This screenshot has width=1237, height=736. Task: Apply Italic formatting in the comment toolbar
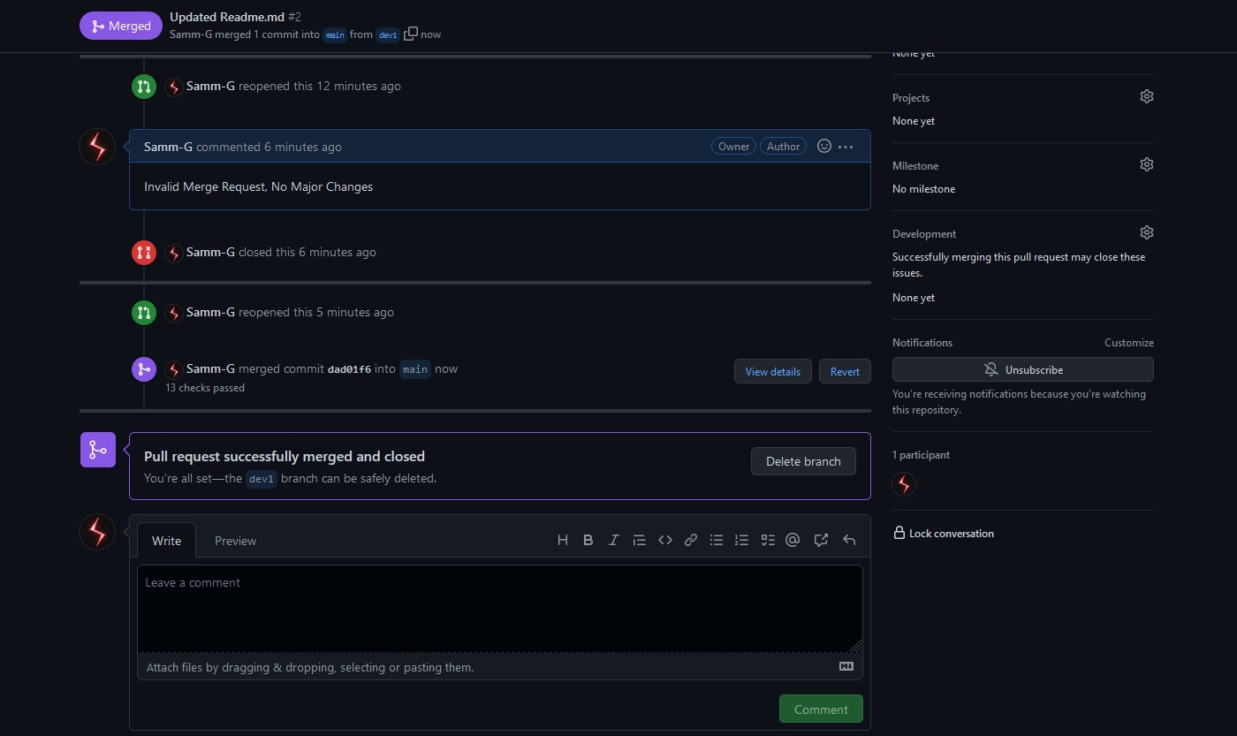pyautogui.click(x=613, y=540)
